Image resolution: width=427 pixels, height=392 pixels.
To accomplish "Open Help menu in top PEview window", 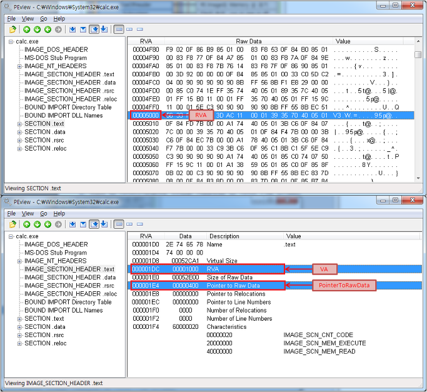I will pos(59,19).
